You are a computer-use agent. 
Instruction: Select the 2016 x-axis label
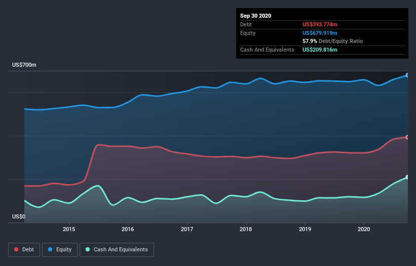[x=128, y=229]
